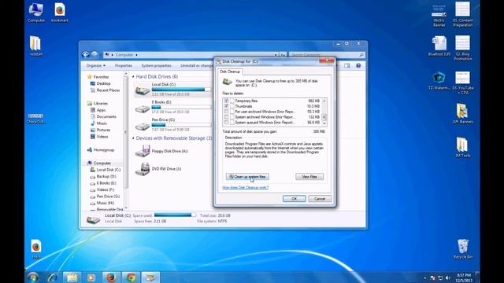Open the Recycle Bin desktop icon
Screen dimensions: 504x283
tap(463, 249)
